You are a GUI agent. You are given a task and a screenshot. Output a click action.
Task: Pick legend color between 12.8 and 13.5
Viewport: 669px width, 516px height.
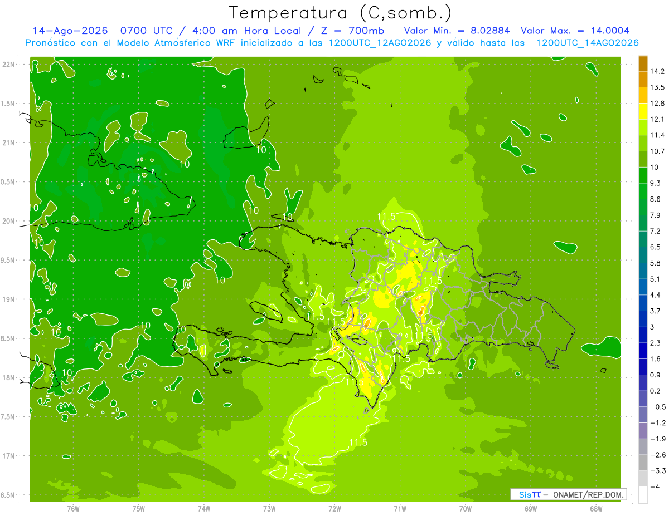coord(643,95)
